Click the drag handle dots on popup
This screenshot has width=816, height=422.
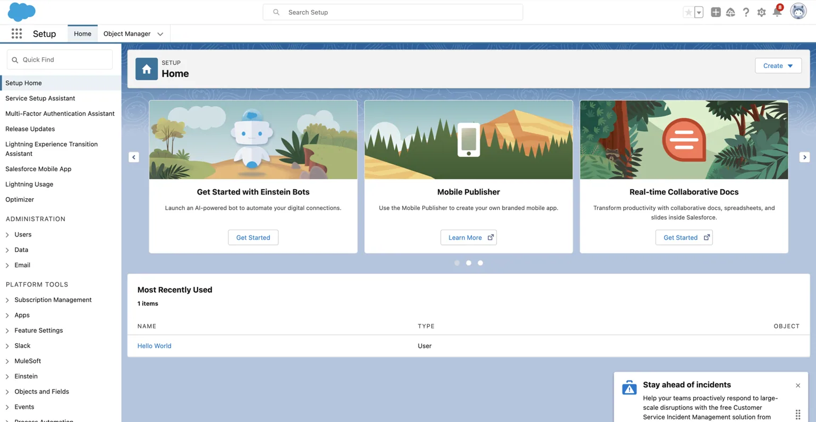(798, 415)
